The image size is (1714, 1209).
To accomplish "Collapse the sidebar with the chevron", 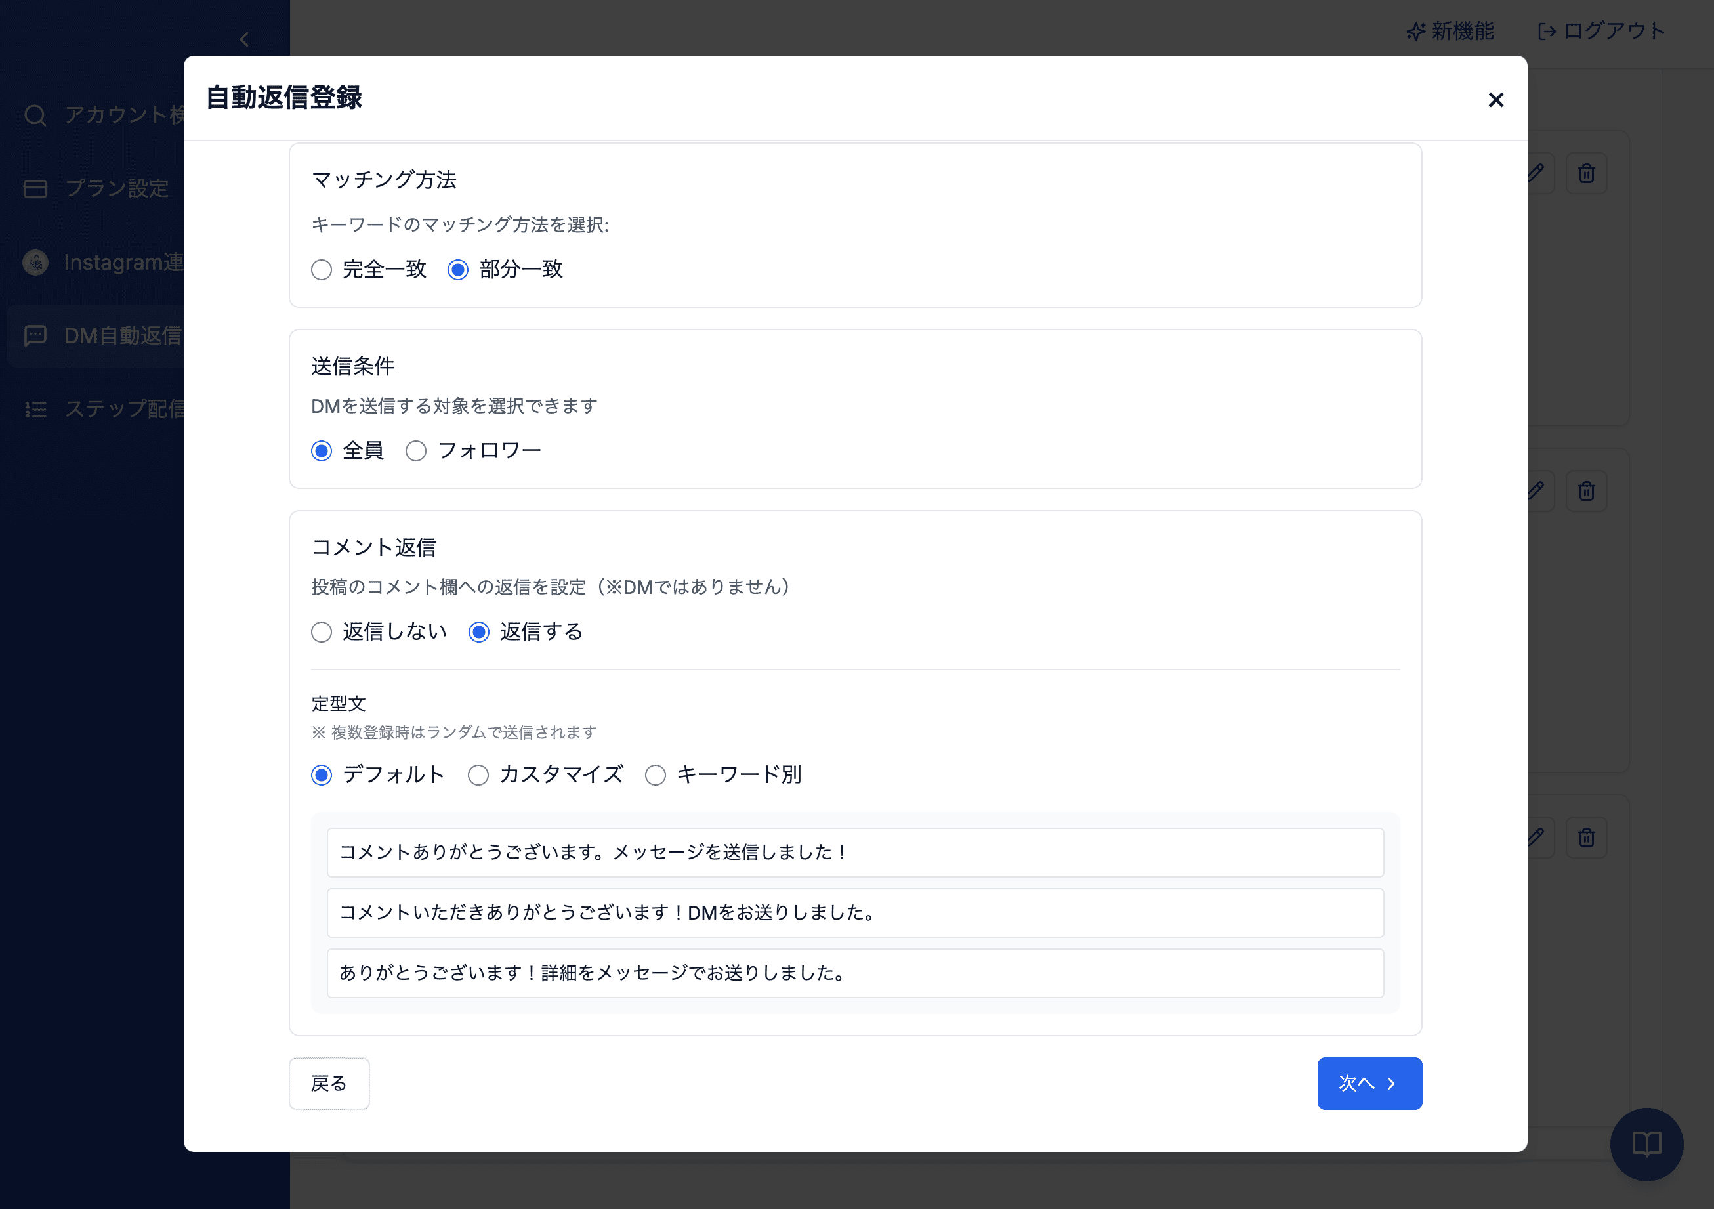I will pos(244,39).
